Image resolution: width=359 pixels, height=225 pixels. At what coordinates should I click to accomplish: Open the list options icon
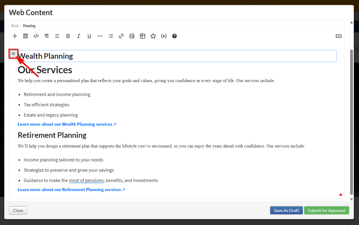111,36
